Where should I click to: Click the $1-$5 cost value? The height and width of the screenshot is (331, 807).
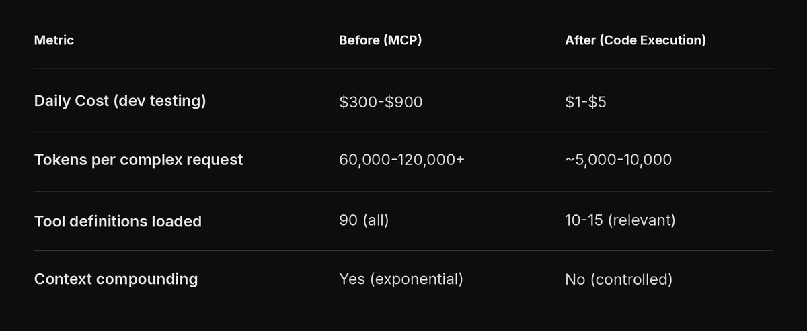pos(586,103)
